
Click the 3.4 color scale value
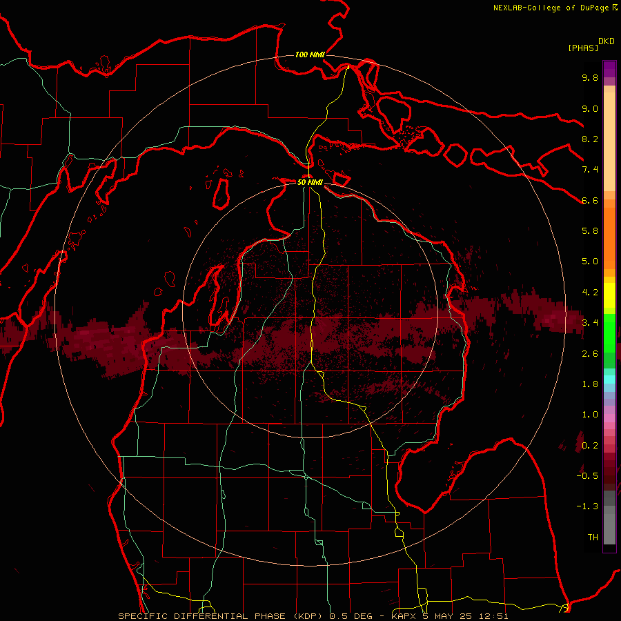point(590,323)
